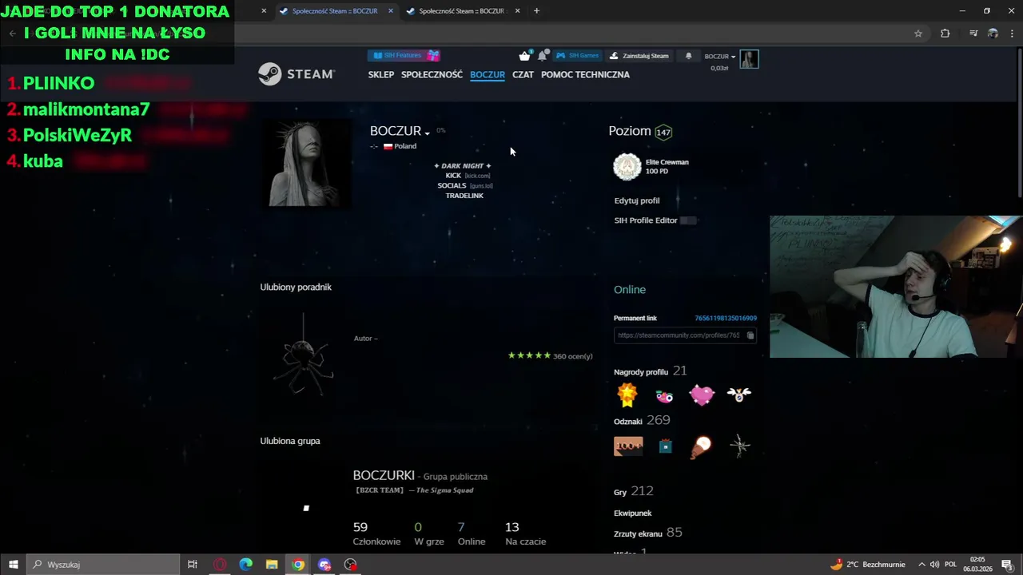Open browser extensions puzzle icon
The image size is (1023, 575).
[x=945, y=34]
